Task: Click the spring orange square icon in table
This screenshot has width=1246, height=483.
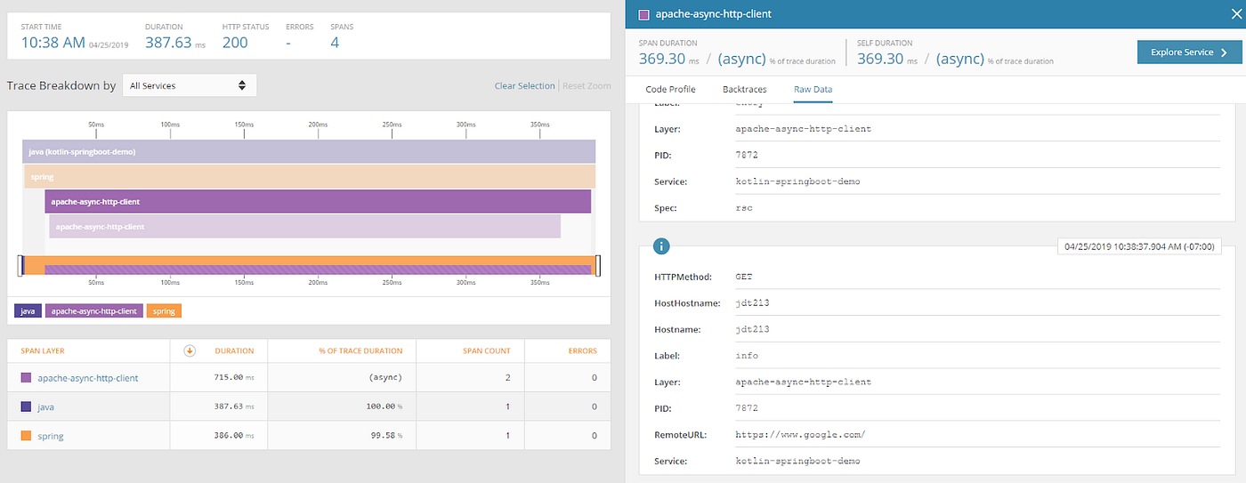Action: [26, 436]
